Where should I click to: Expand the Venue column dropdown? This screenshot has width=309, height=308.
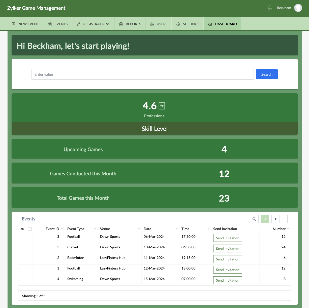click(139, 229)
